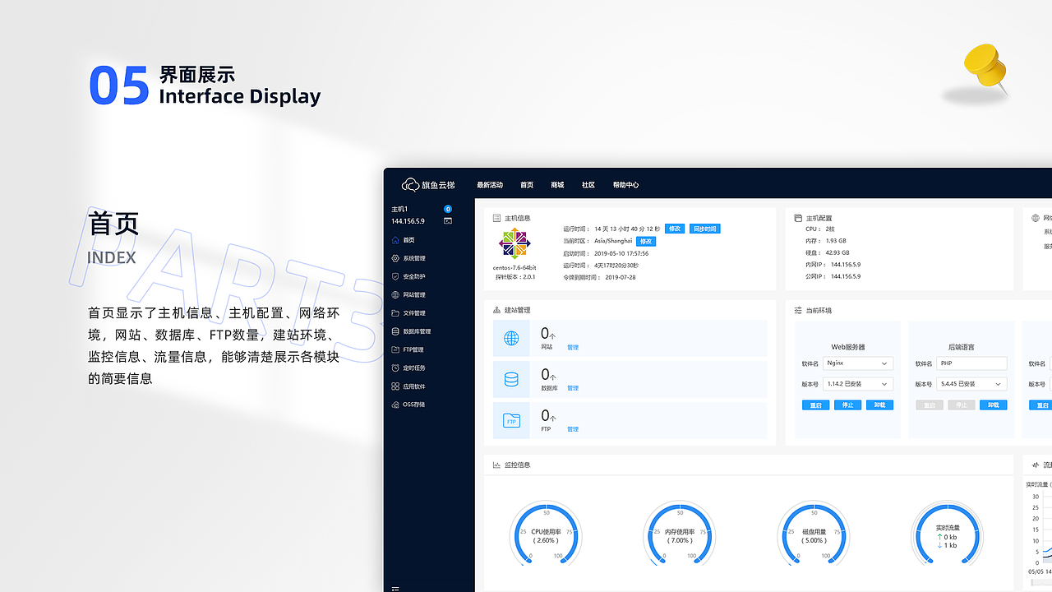Click the 主机配置 panel header icon

point(798,218)
